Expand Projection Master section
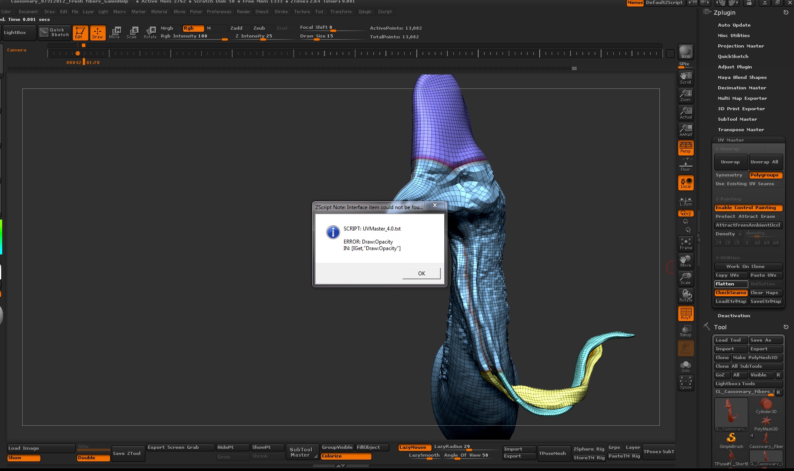 click(741, 46)
